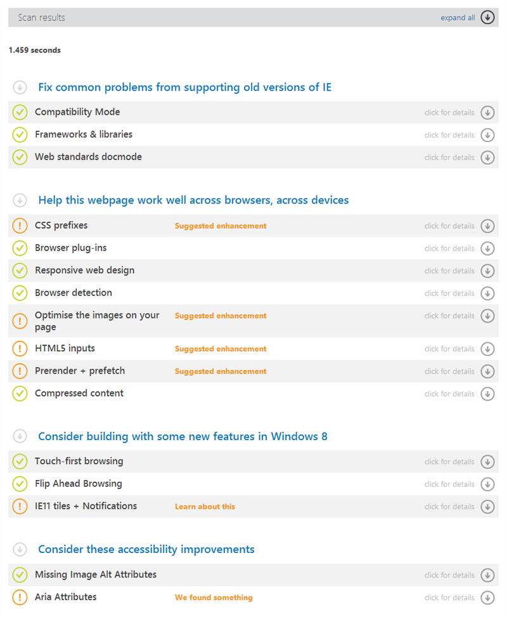Click 'We found something' for Aria Attributes
The height and width of the screenshot is (617, 507).
214,597
